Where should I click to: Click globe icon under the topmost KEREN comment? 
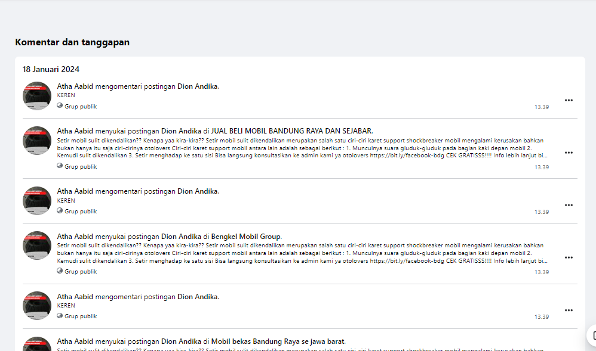60,106
